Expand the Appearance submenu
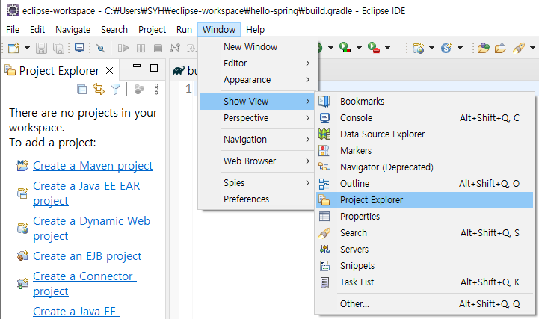Viewport: 539px width, 319px height. (x=256, y=80)
